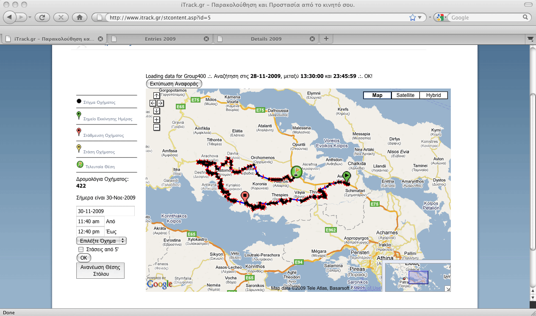Toggle the Στάσεις από 5' checkbox
Image resolution: width=536 pixels, height=316 pixels.
(x=81, y=249)
